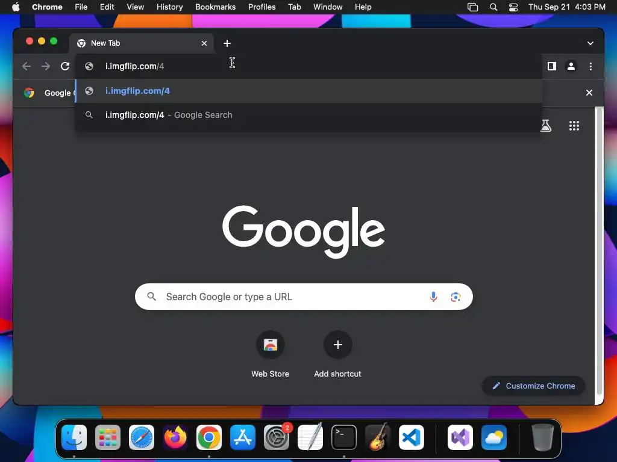617x462 pixels.
Task: Open the File menu
Action: 81,7
